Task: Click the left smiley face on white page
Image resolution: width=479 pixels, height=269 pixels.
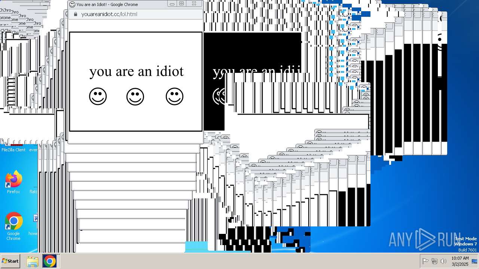Action: [98, 96]
